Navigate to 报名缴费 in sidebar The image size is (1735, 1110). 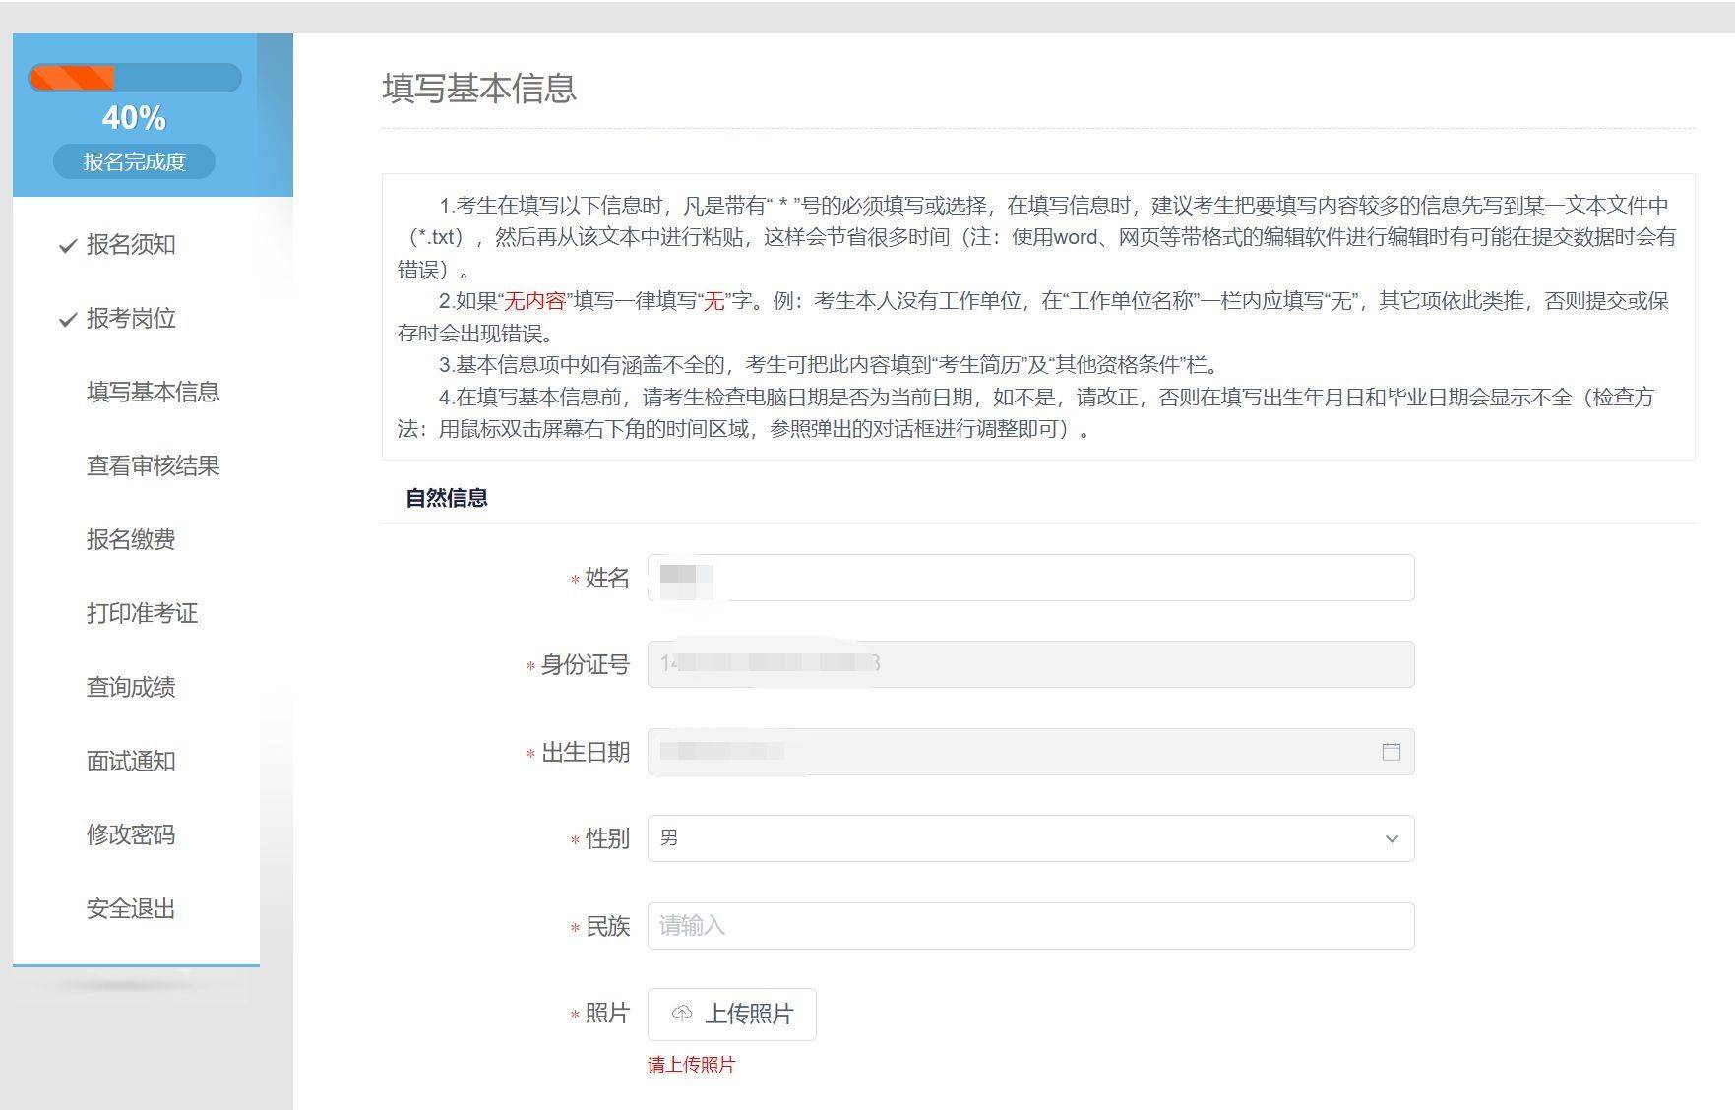click(131, 540)
